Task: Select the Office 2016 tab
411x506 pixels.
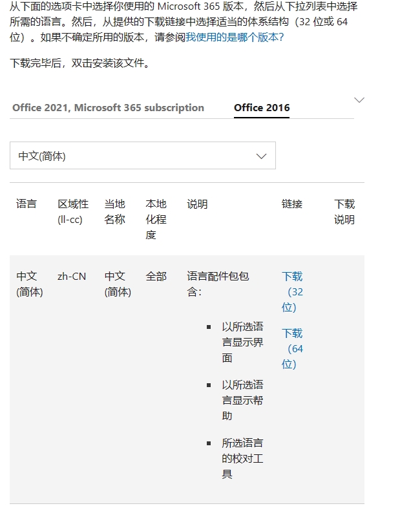Action: pos(262,107)
